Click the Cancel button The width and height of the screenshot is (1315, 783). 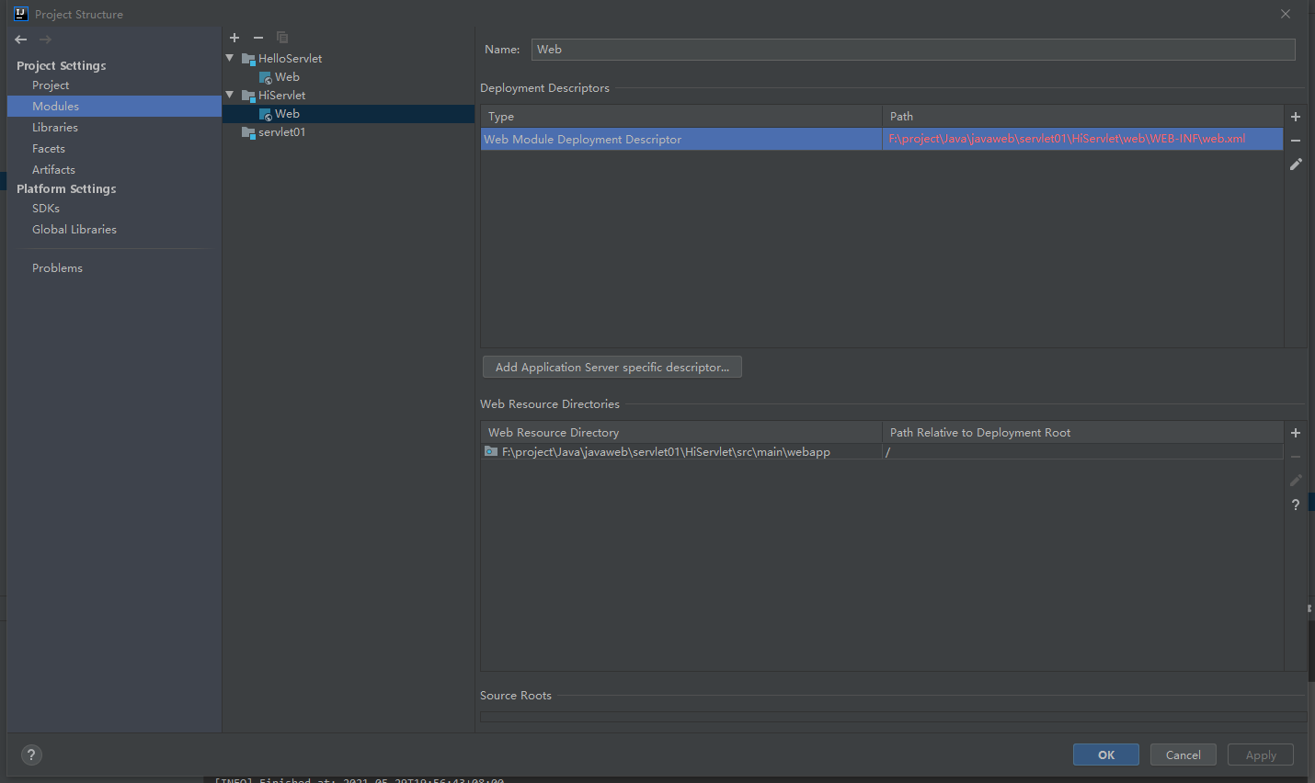[1183, 755]
